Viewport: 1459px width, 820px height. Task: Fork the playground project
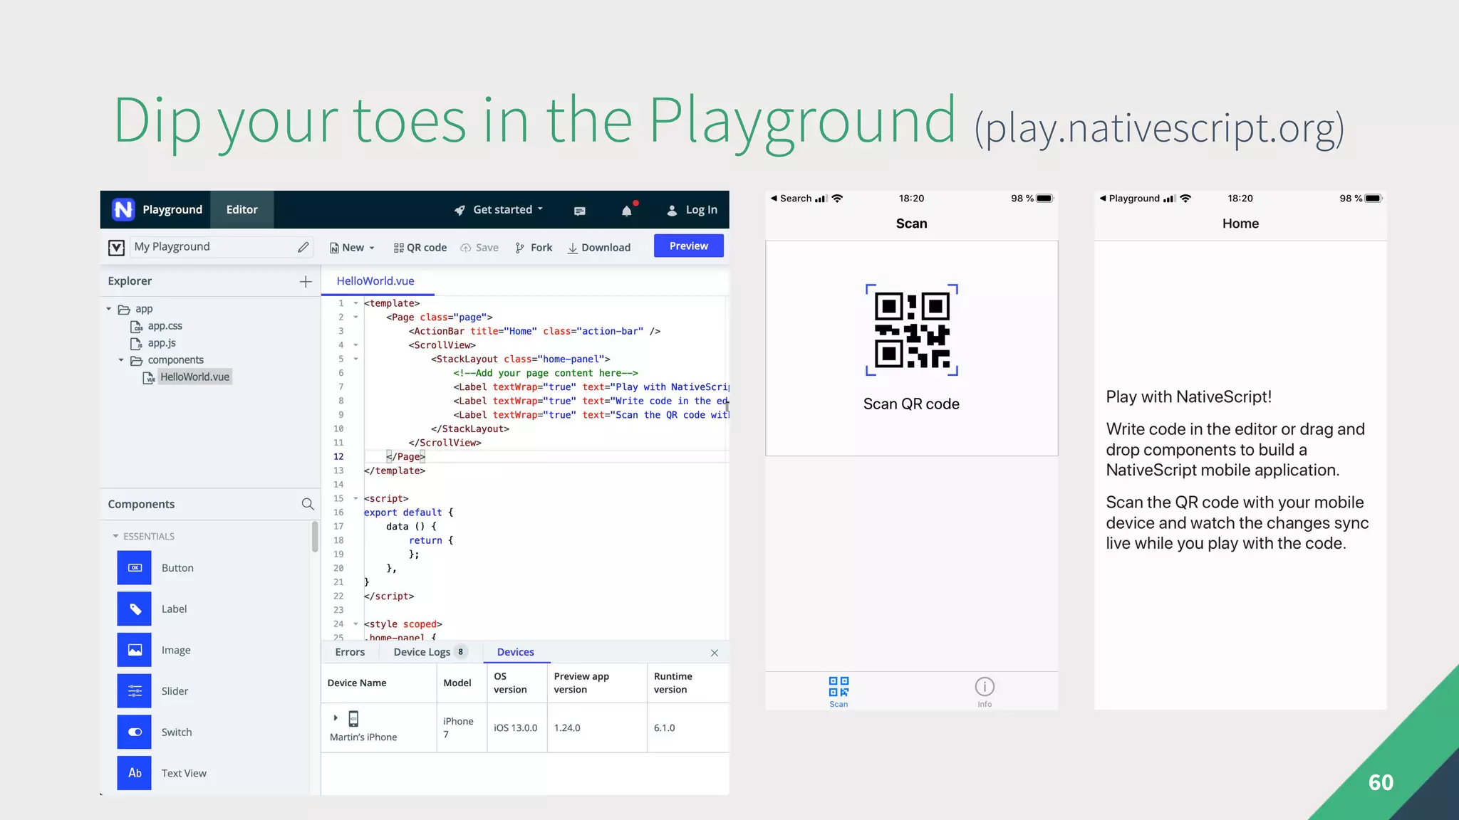(x=534, y=248)
